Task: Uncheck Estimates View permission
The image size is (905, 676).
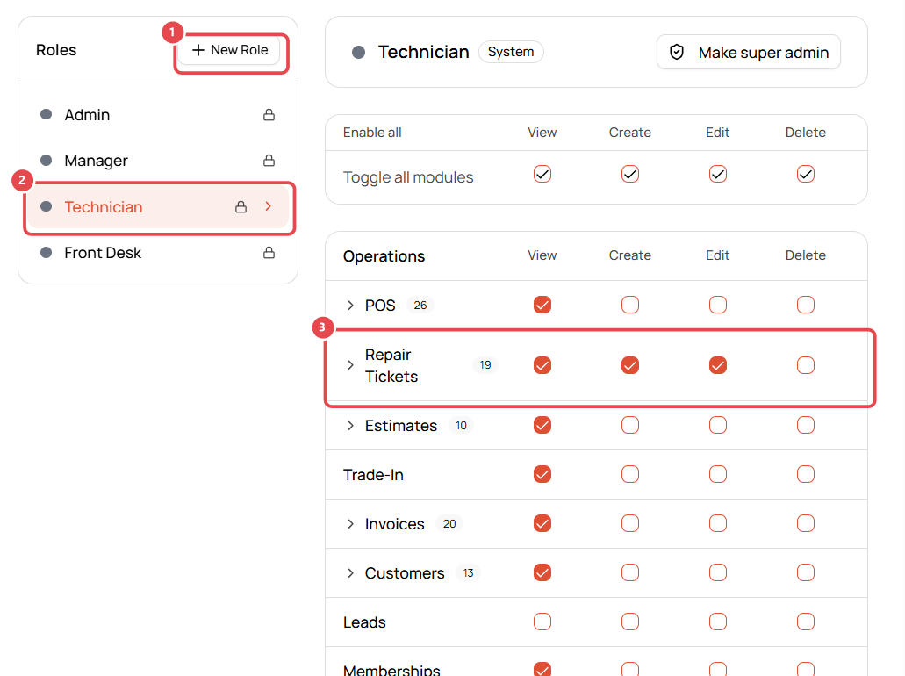Action: click(542, 426)
